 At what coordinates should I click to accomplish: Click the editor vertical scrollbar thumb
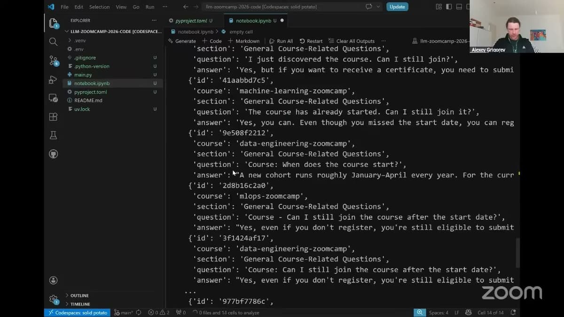(x=518, y=253)
